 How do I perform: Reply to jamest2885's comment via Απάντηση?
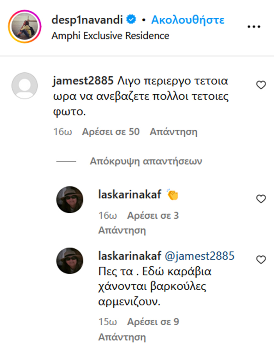(174, 132)
